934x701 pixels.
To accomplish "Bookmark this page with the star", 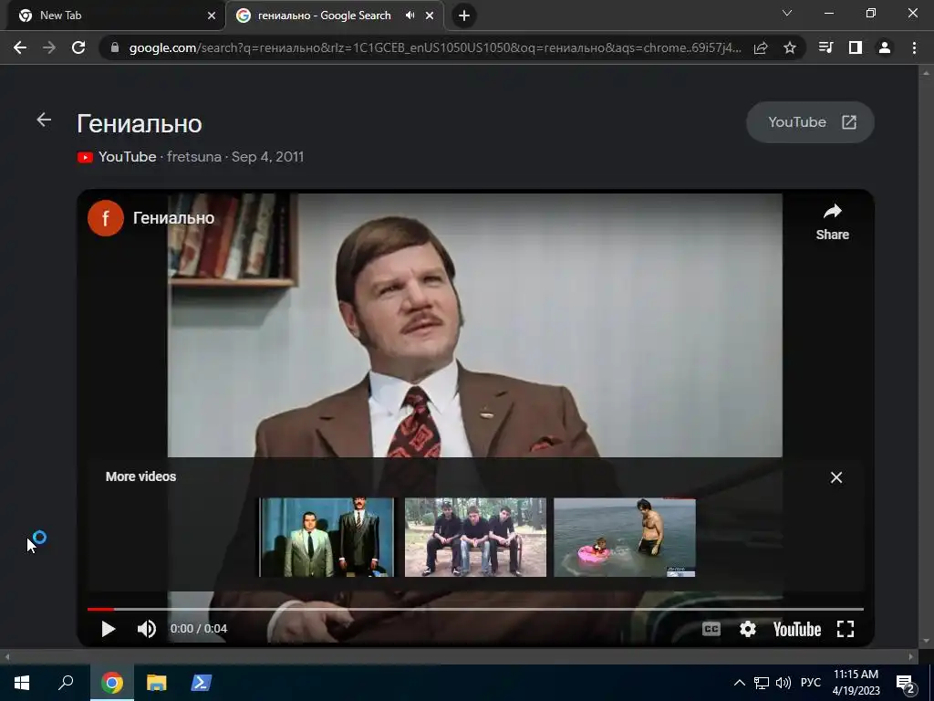I will click(x=790, y=47).
